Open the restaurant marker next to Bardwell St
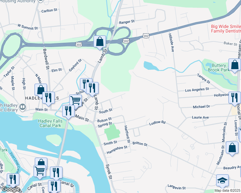 coord(48,98)
